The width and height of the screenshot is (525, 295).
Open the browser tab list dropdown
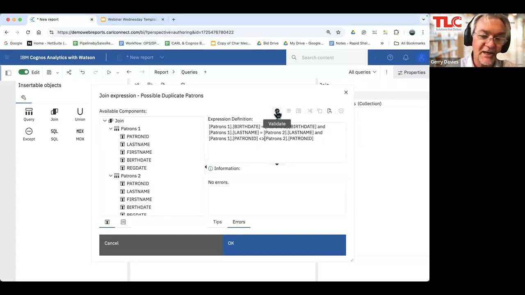coord(424,19)
